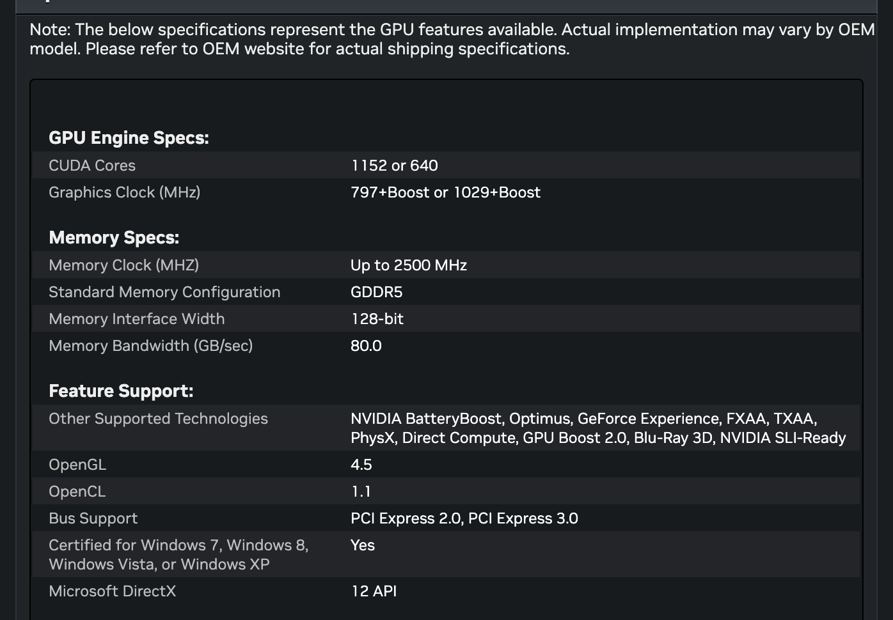Screen dimensions: 893x620
Task: Select the '797+Boost or 1029+Boost' value
Action: tap(445, 192)
